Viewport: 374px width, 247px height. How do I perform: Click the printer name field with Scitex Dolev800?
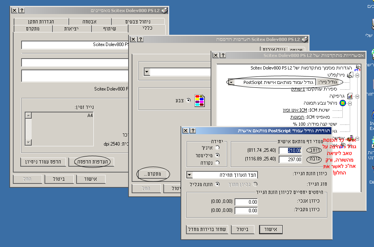pyautogui.click(x=75, y=44)
